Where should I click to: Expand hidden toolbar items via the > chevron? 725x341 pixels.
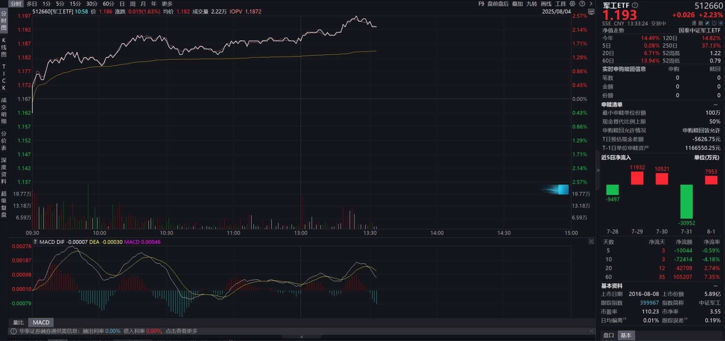pyautogui.click(x=591, y=4)
